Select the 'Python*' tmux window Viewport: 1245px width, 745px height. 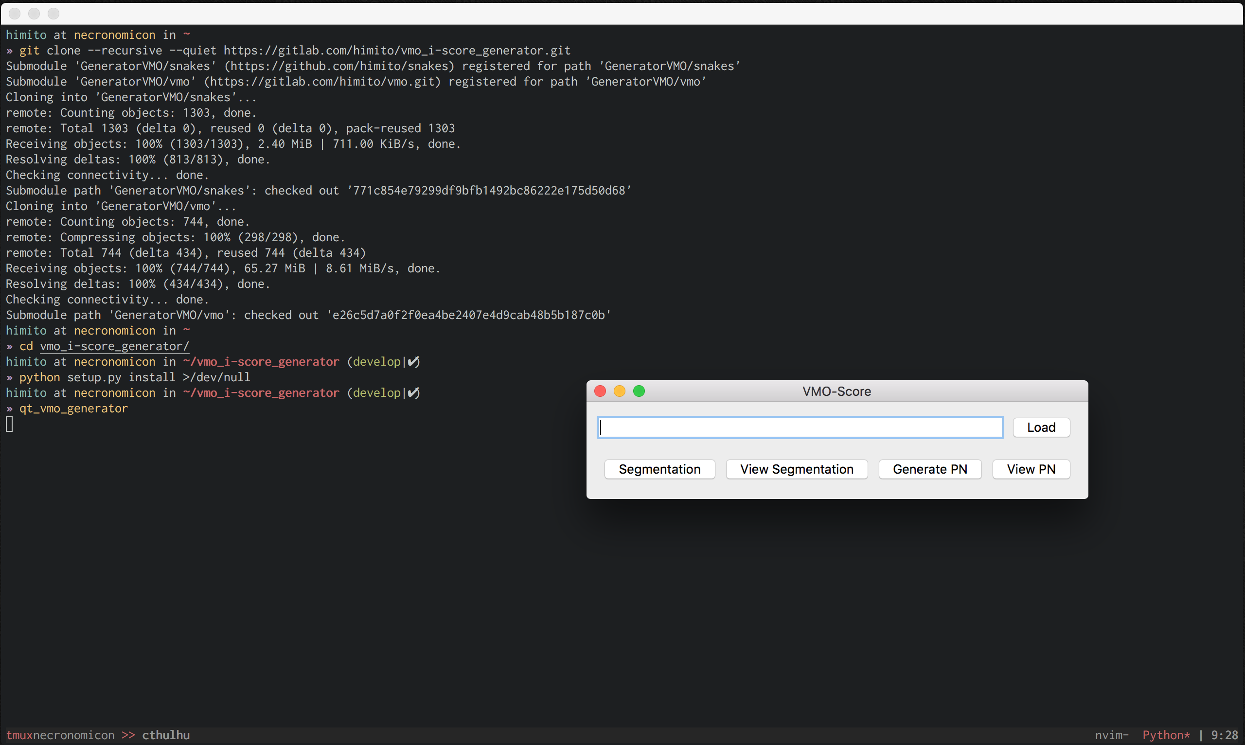click(1166, 735)
